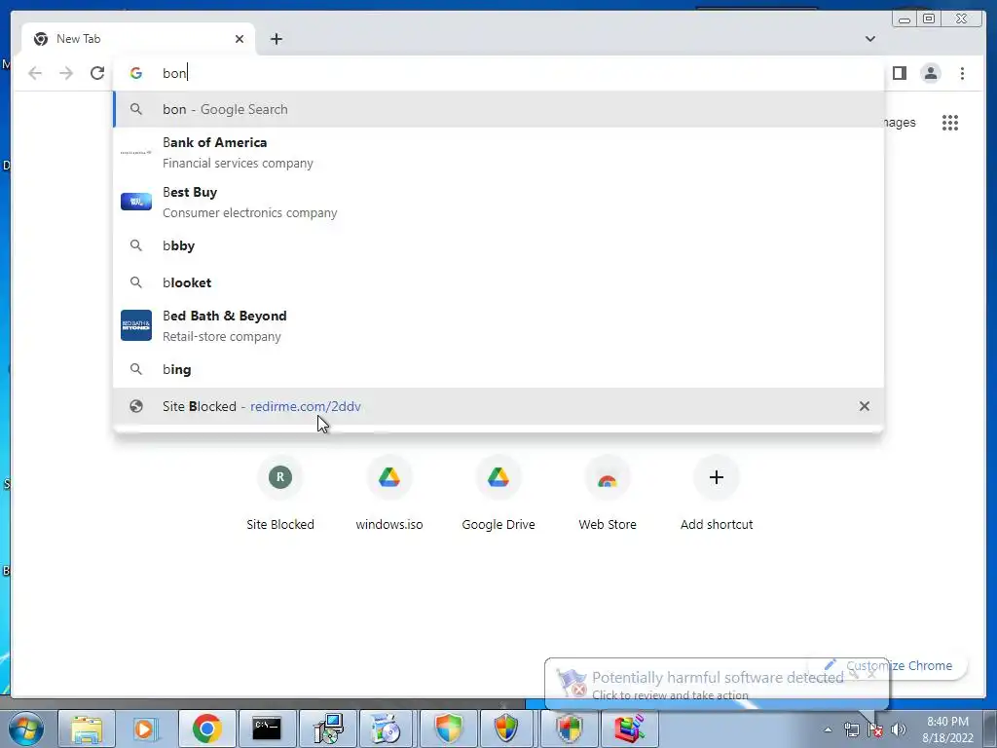
Task: Click the Bed Bath & Beyond logo thumbnail
Action: [x=136, y=325]
